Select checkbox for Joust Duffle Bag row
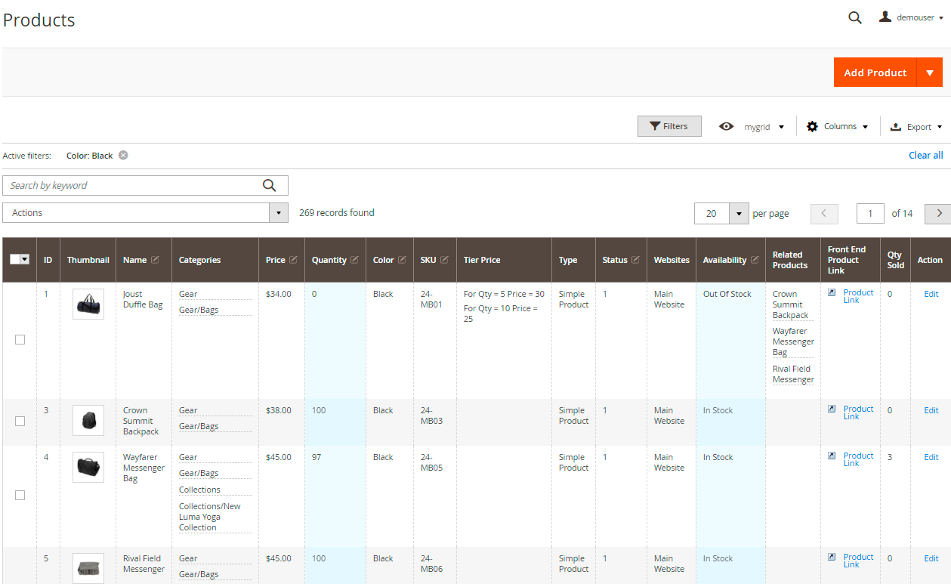Screen dimensions: 951x584 20,340
